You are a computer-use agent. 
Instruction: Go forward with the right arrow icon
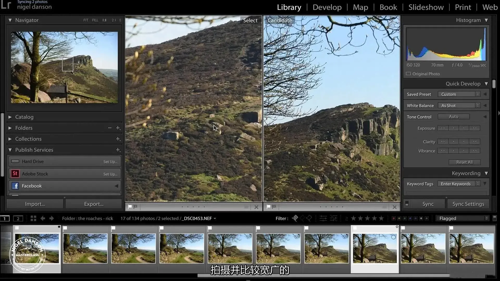tap(52, 219)
